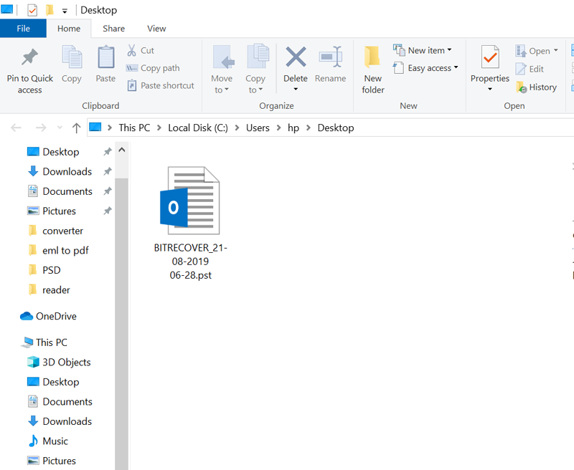Open the Recent locations dropdown
This screenshot has height=470, width=574.
(x=60, y=128)
